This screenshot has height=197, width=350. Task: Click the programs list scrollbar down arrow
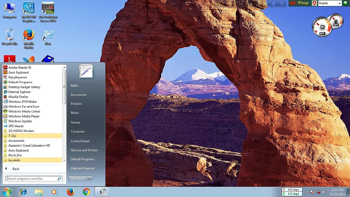coord(65,160)
